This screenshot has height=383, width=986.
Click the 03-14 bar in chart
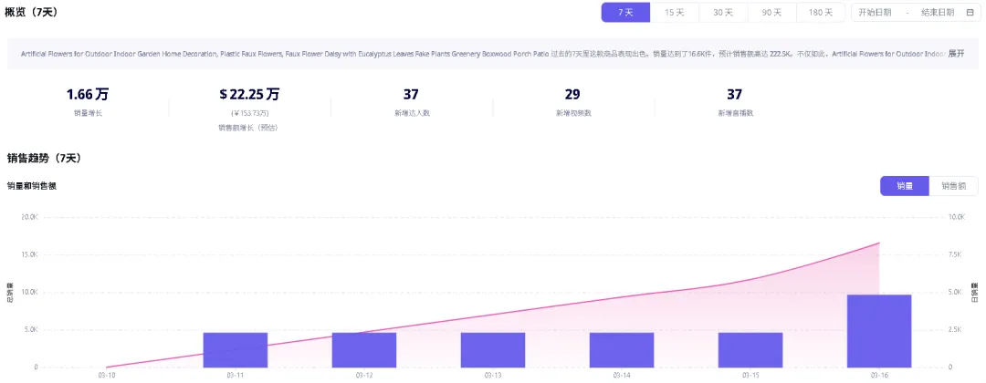pos(622,350)
